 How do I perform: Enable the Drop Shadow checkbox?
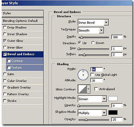click(5, 27)
